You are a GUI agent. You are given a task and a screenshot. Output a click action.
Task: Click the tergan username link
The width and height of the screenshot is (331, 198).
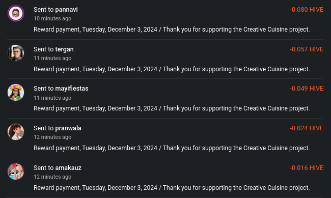(64, 49)
